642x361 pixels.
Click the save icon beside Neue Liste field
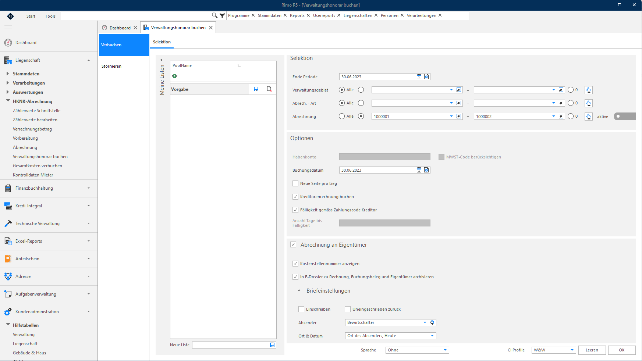click(x=272, y=345)
